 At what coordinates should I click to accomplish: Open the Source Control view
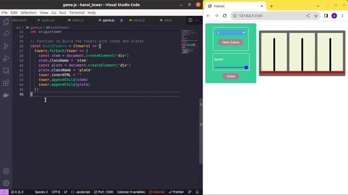point(6,46)
